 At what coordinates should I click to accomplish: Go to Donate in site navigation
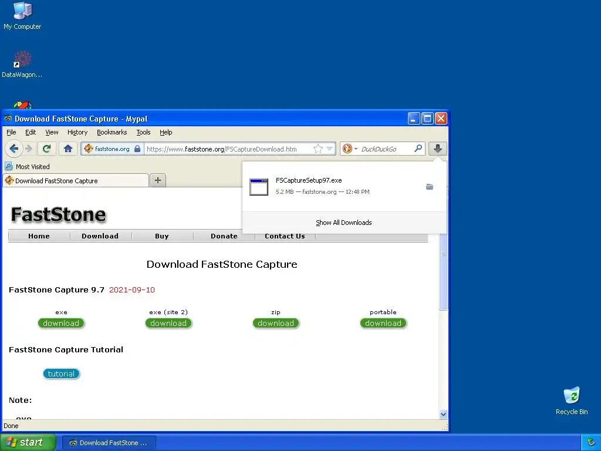[224, 236]
